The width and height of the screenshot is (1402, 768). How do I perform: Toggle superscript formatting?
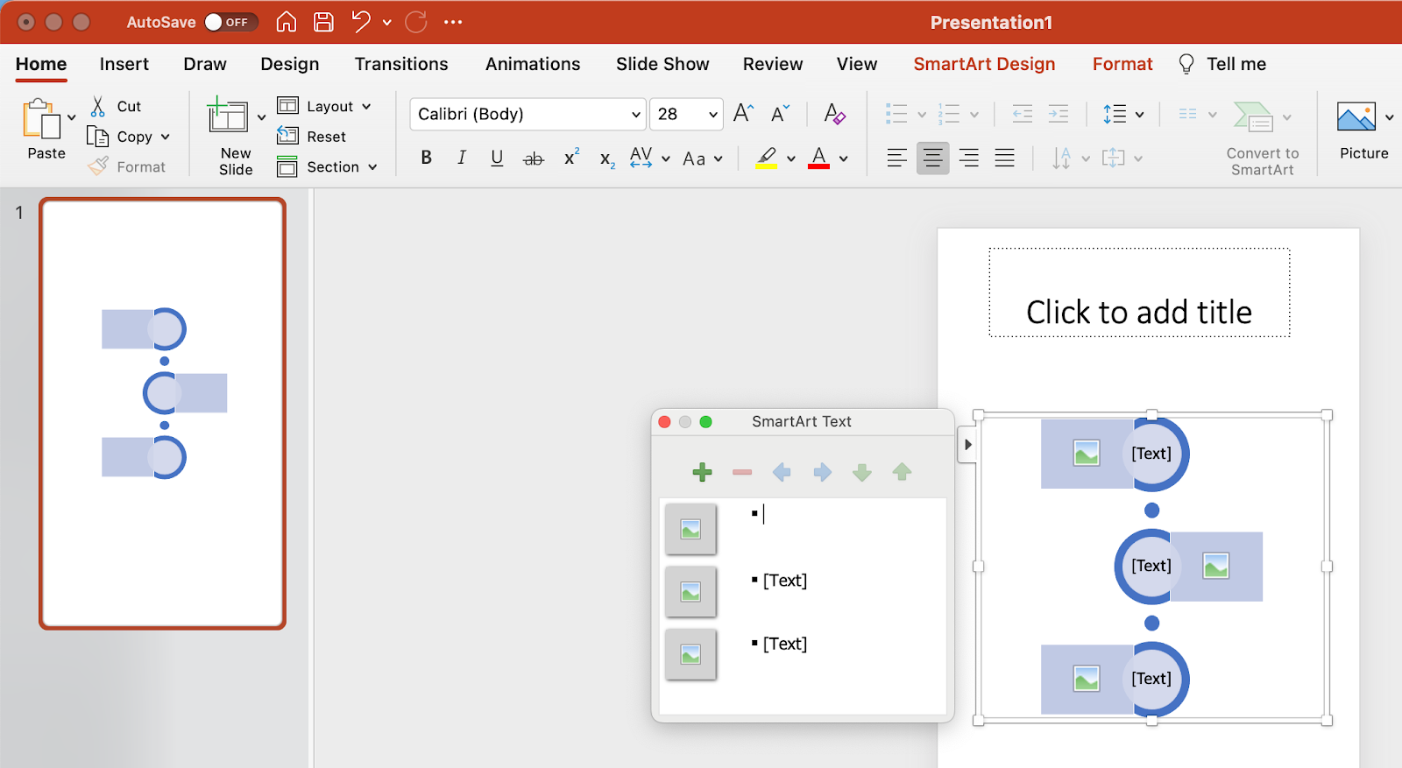[x=571, y=158]
